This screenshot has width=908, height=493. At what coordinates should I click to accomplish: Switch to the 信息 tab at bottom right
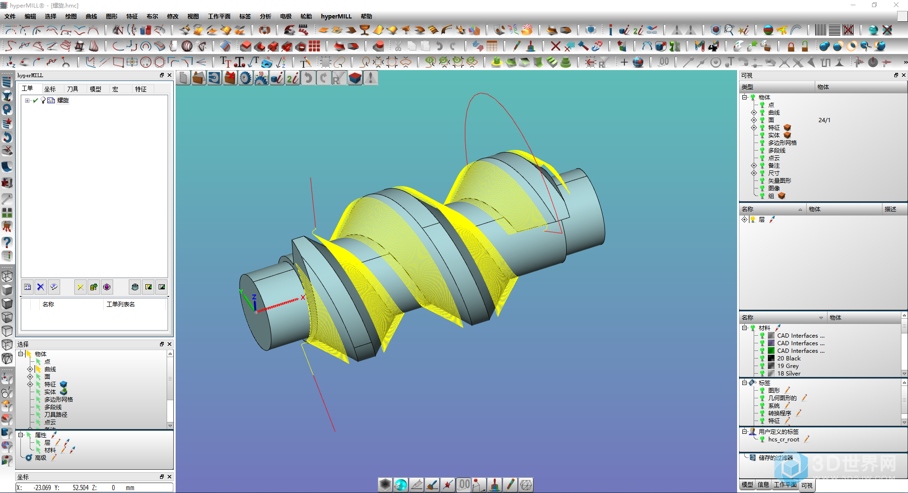point(763,485)
